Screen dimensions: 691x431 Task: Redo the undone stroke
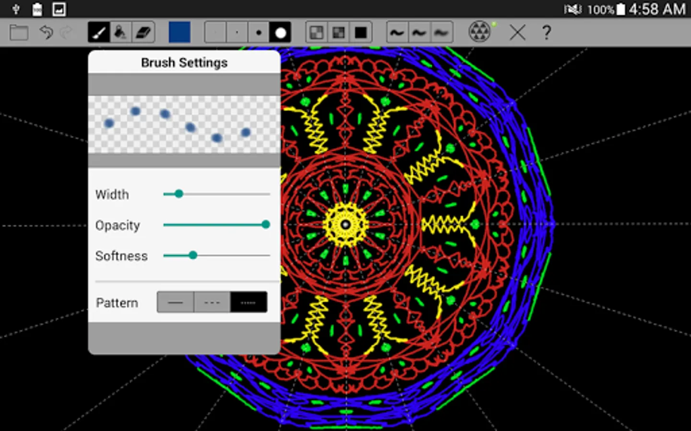66,33
